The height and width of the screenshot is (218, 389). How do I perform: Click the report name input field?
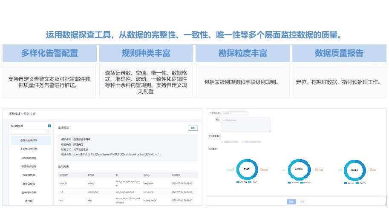pyautogui.click(x=235, y=113)
